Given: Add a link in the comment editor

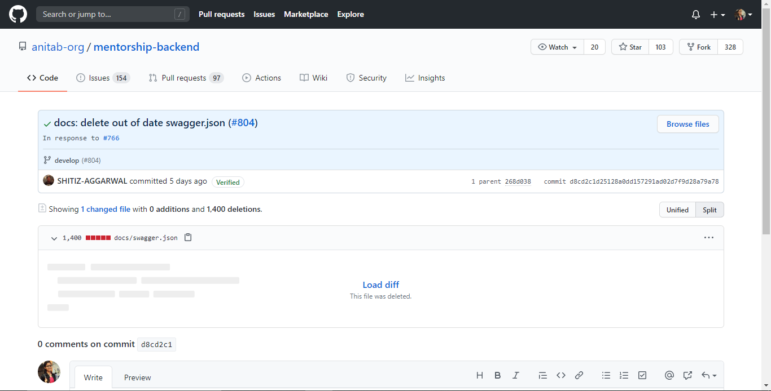Looking at the screenshot, I should click(x=579, y=375).
